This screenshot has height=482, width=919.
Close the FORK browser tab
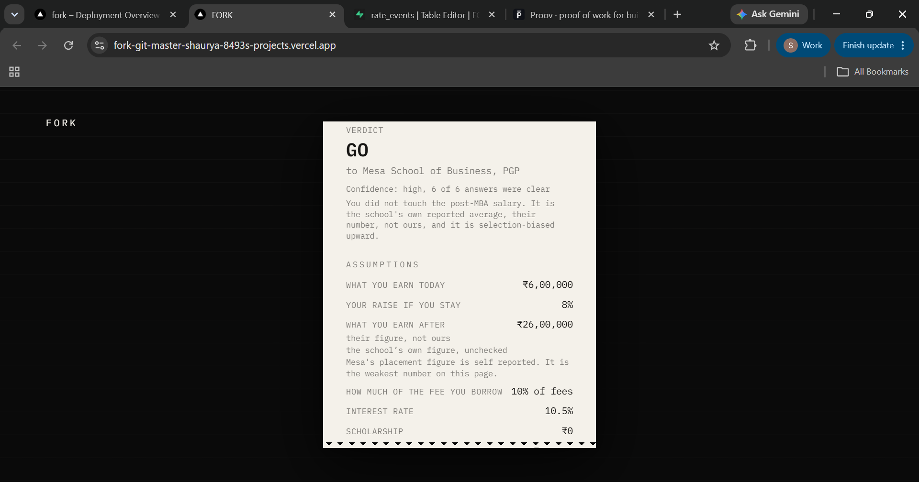click(333, 15)
